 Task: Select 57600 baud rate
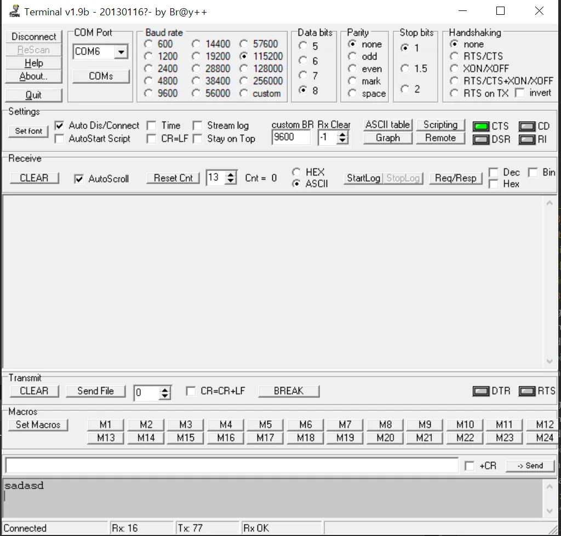coord(244,44)
